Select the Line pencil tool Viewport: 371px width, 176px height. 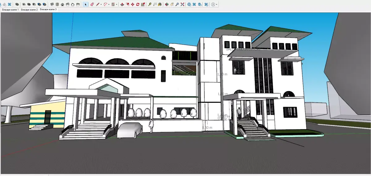coord(97,4)
